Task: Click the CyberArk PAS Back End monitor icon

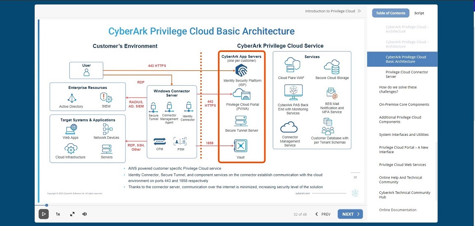Action: pos(293,93)
